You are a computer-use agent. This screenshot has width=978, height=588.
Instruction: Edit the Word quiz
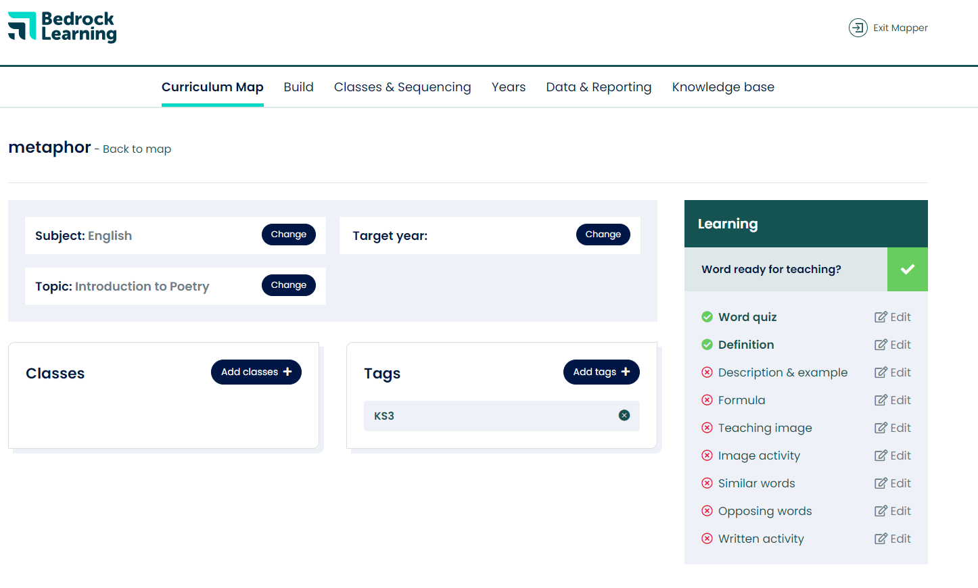(x=893, y=317)
